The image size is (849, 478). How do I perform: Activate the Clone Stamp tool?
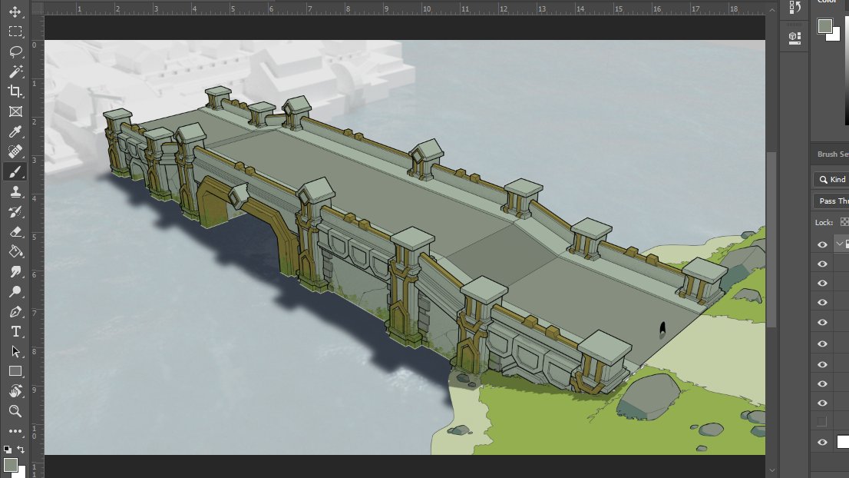pyautogui.click(x=15, y=191)
